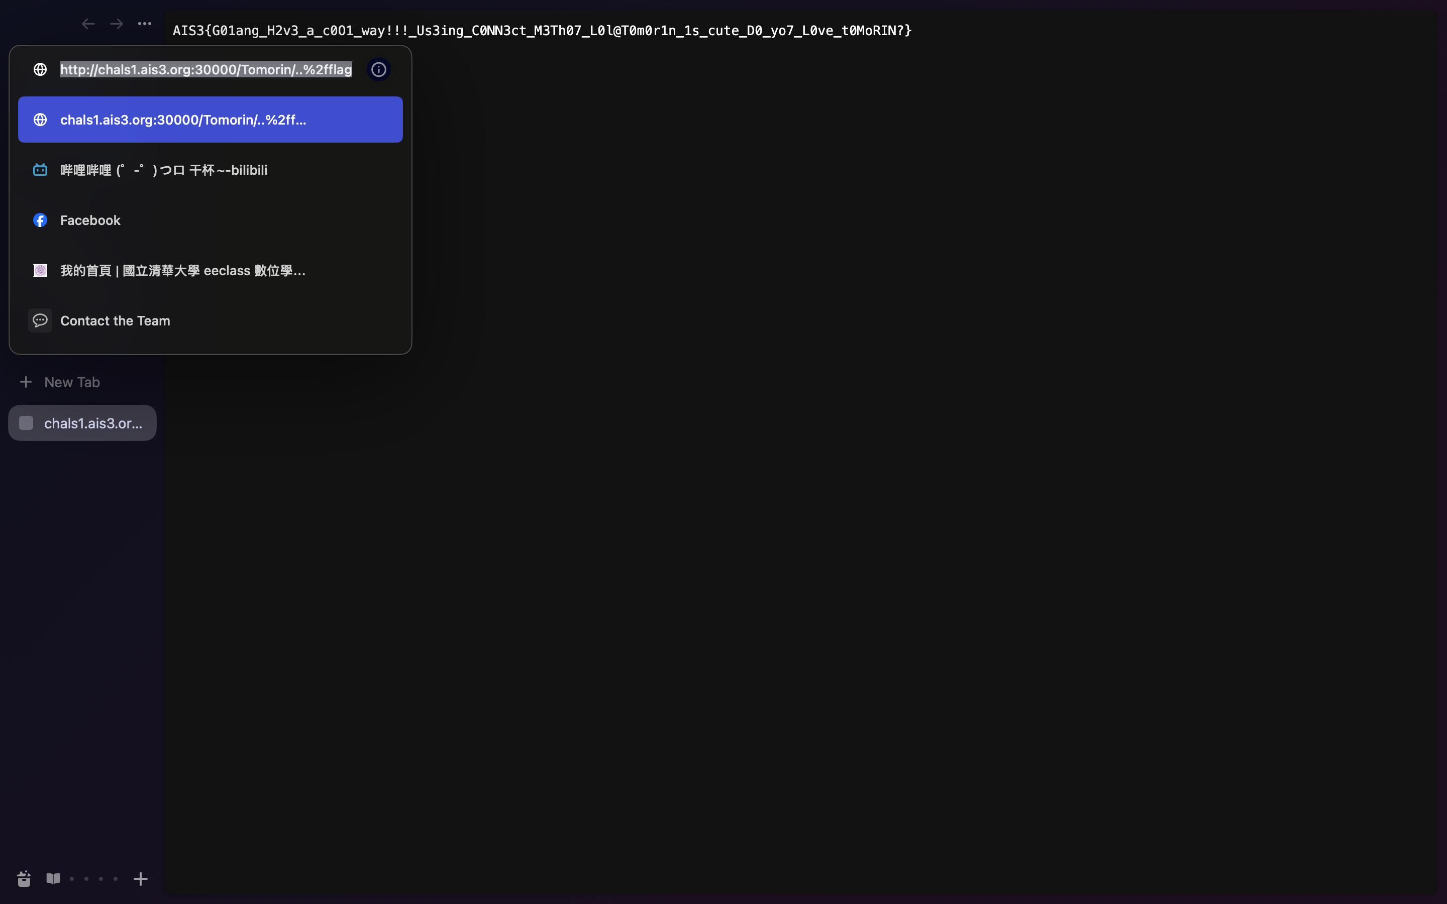Add a space with bottom plus icon
This screenshot has height=904, width=1447.
pyautogui.click(x=141, y=878)
